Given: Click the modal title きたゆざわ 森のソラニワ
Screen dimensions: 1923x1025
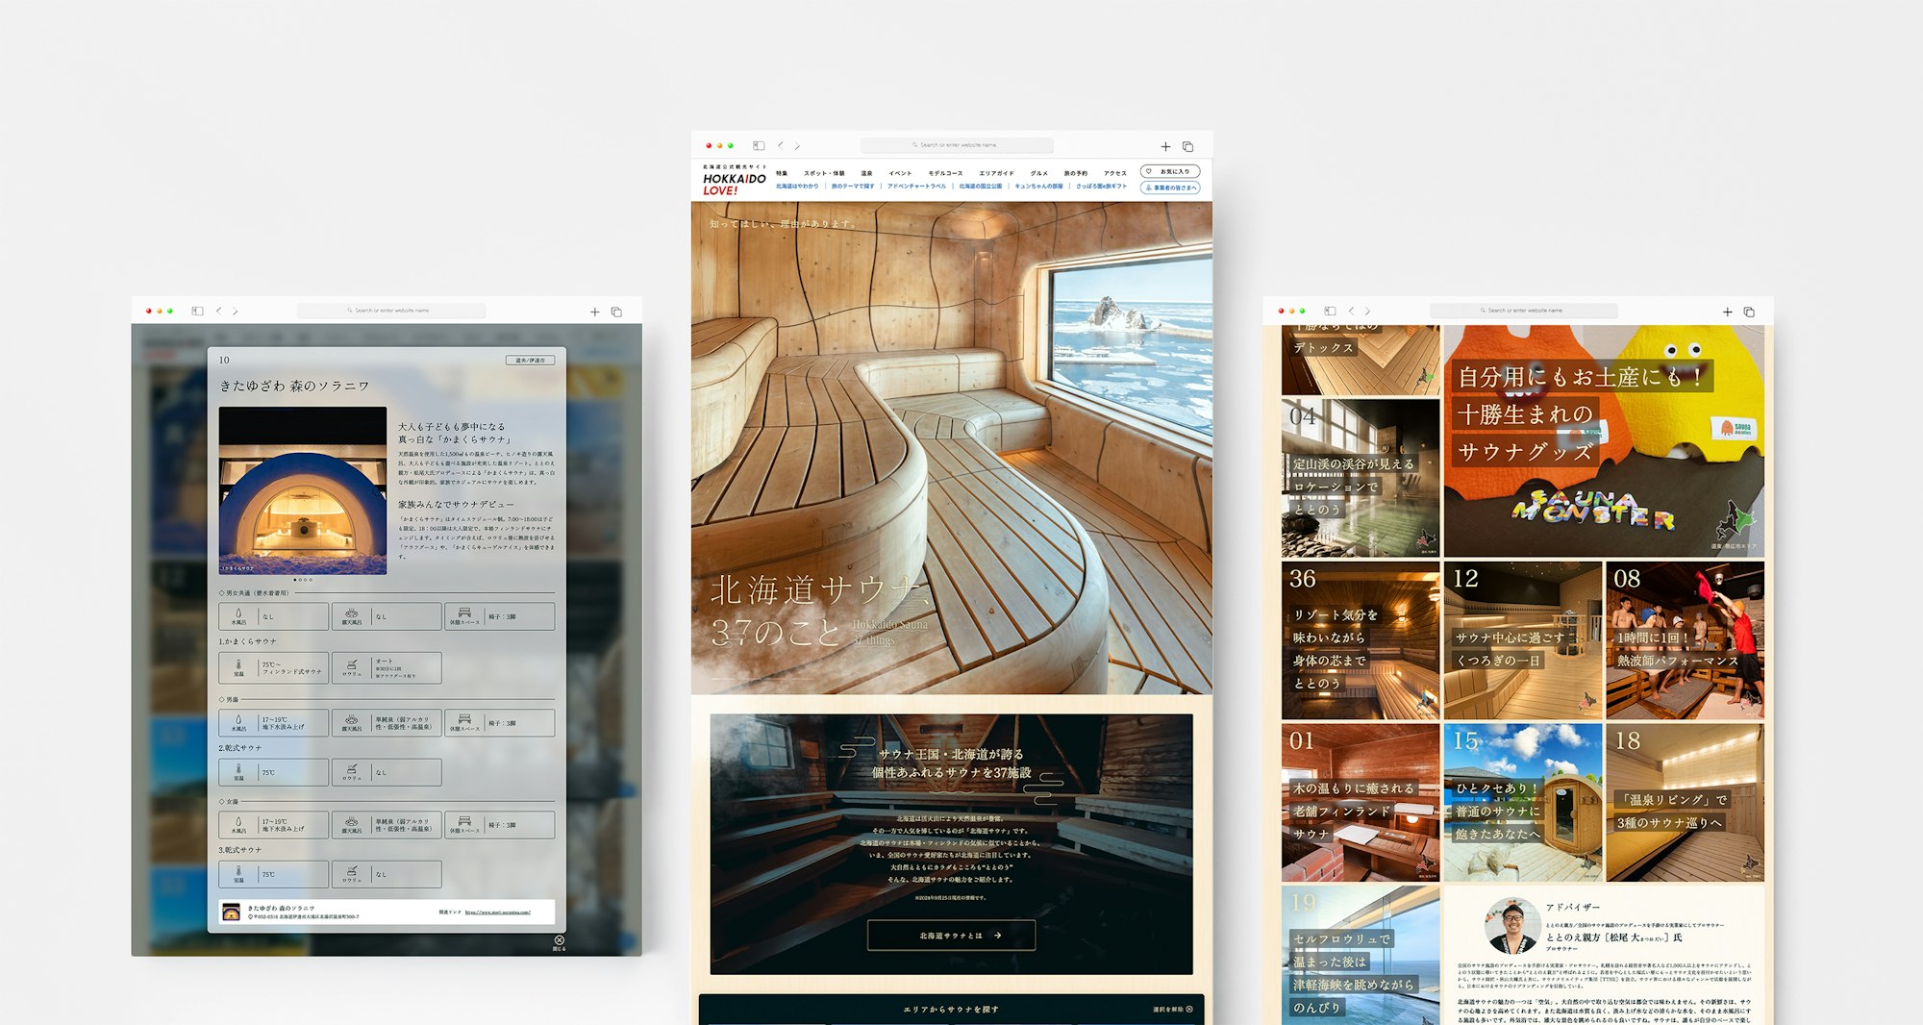Looking at the screenshot, I should tap(294, 386).
